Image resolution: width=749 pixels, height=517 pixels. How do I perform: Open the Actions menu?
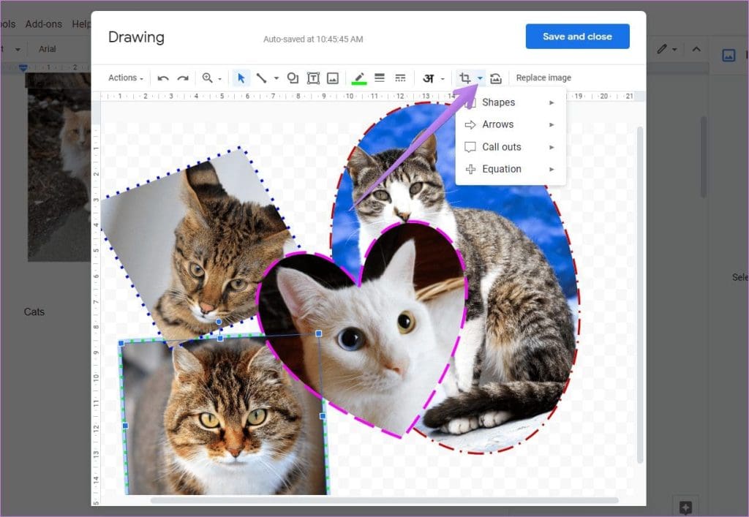coord(124,78)
